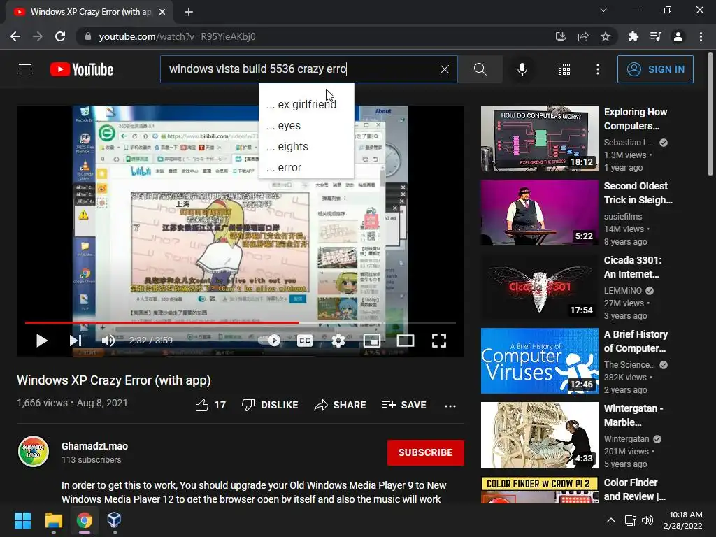
Task: Share the video
Action: [341, 405]
